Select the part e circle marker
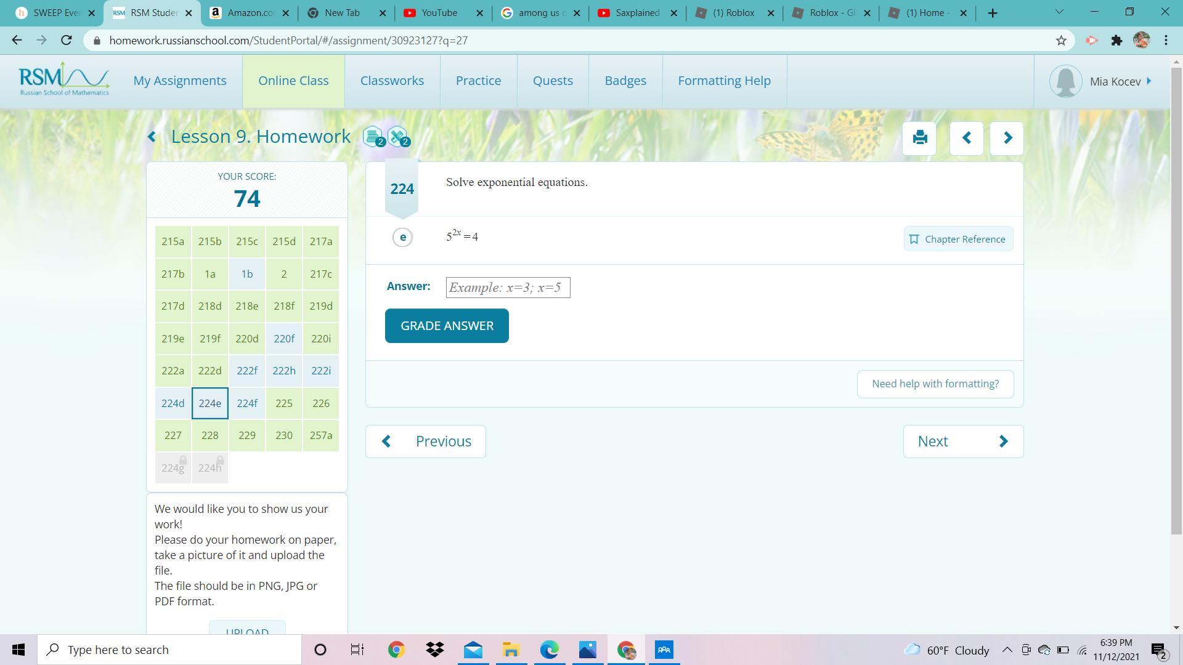Image resolution: width=1183 pixels, height=665 pixels. (402, 237)
